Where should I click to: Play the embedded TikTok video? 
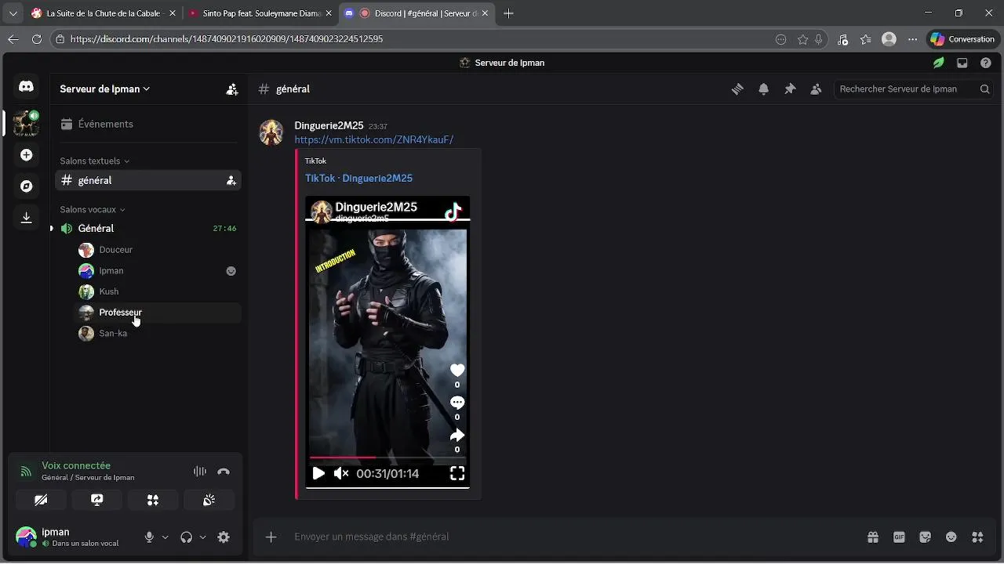point(318,473)
